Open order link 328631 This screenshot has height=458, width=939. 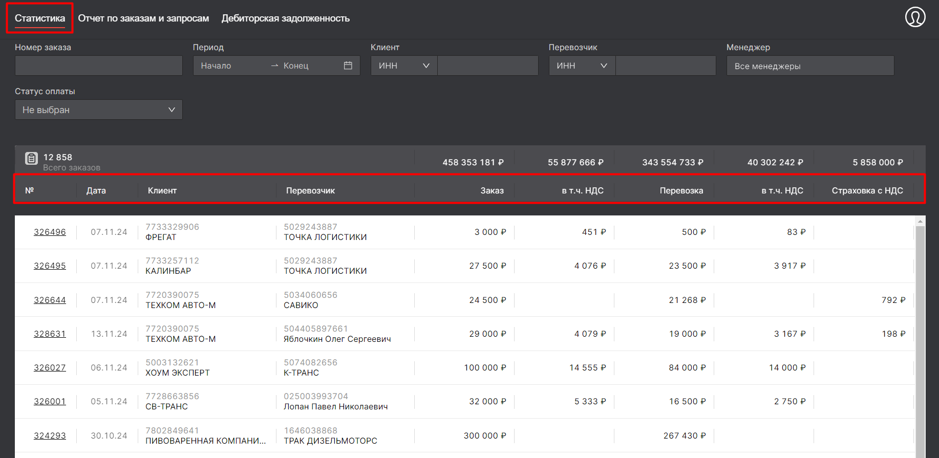[50, 334]
